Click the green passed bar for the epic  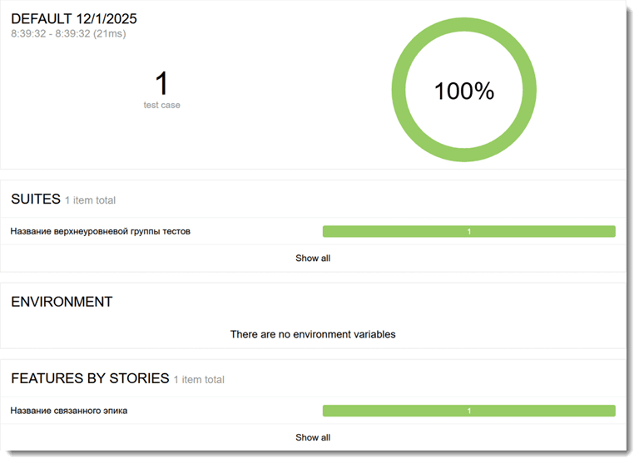click(391, 411)
